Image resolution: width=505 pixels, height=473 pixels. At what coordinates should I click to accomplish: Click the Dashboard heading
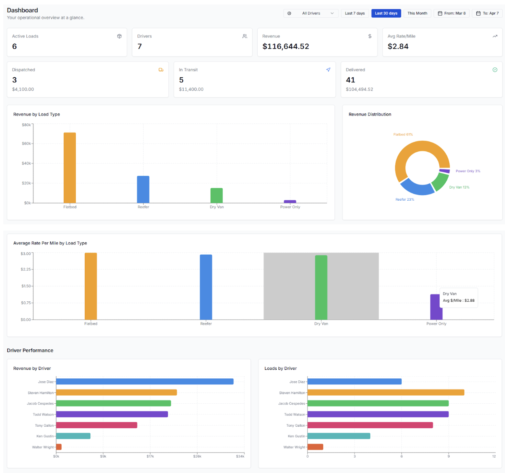[22, 10]
